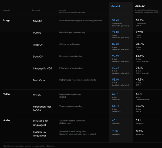The image size is (162, 148).
Task: Click GPT-4V's 56.8% MMMU score
Action: [140, 20]
